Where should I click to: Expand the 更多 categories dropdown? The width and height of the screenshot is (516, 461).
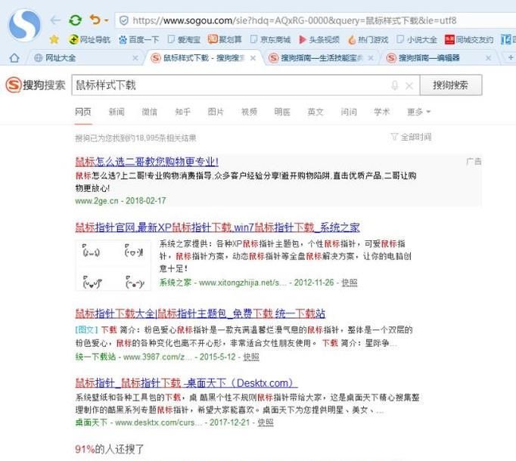point(418,112)
